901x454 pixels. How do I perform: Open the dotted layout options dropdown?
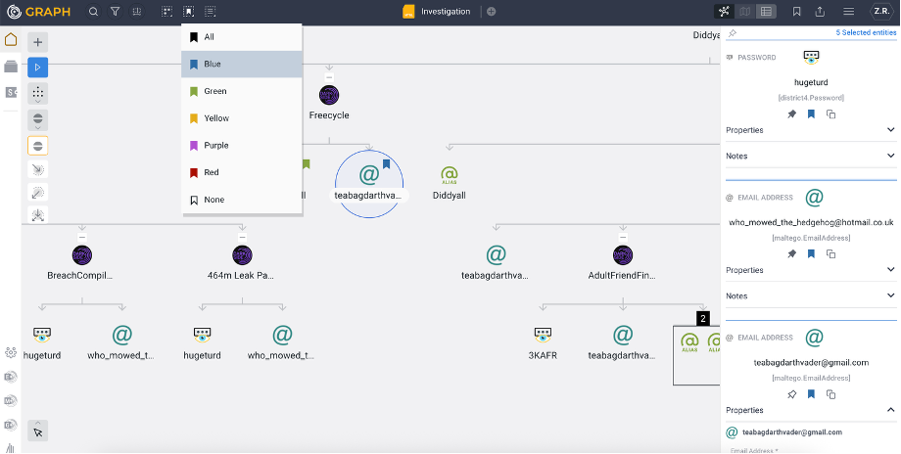pos(38,94)
